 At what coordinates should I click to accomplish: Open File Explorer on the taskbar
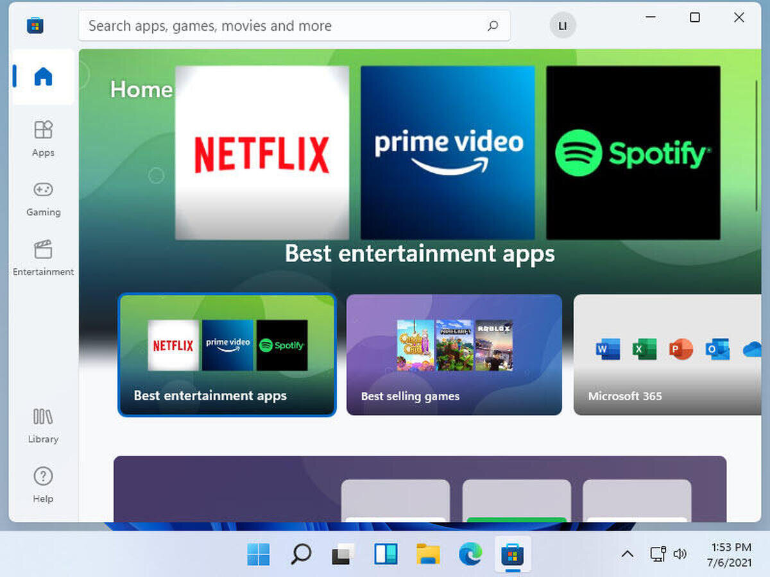(428, 555)
